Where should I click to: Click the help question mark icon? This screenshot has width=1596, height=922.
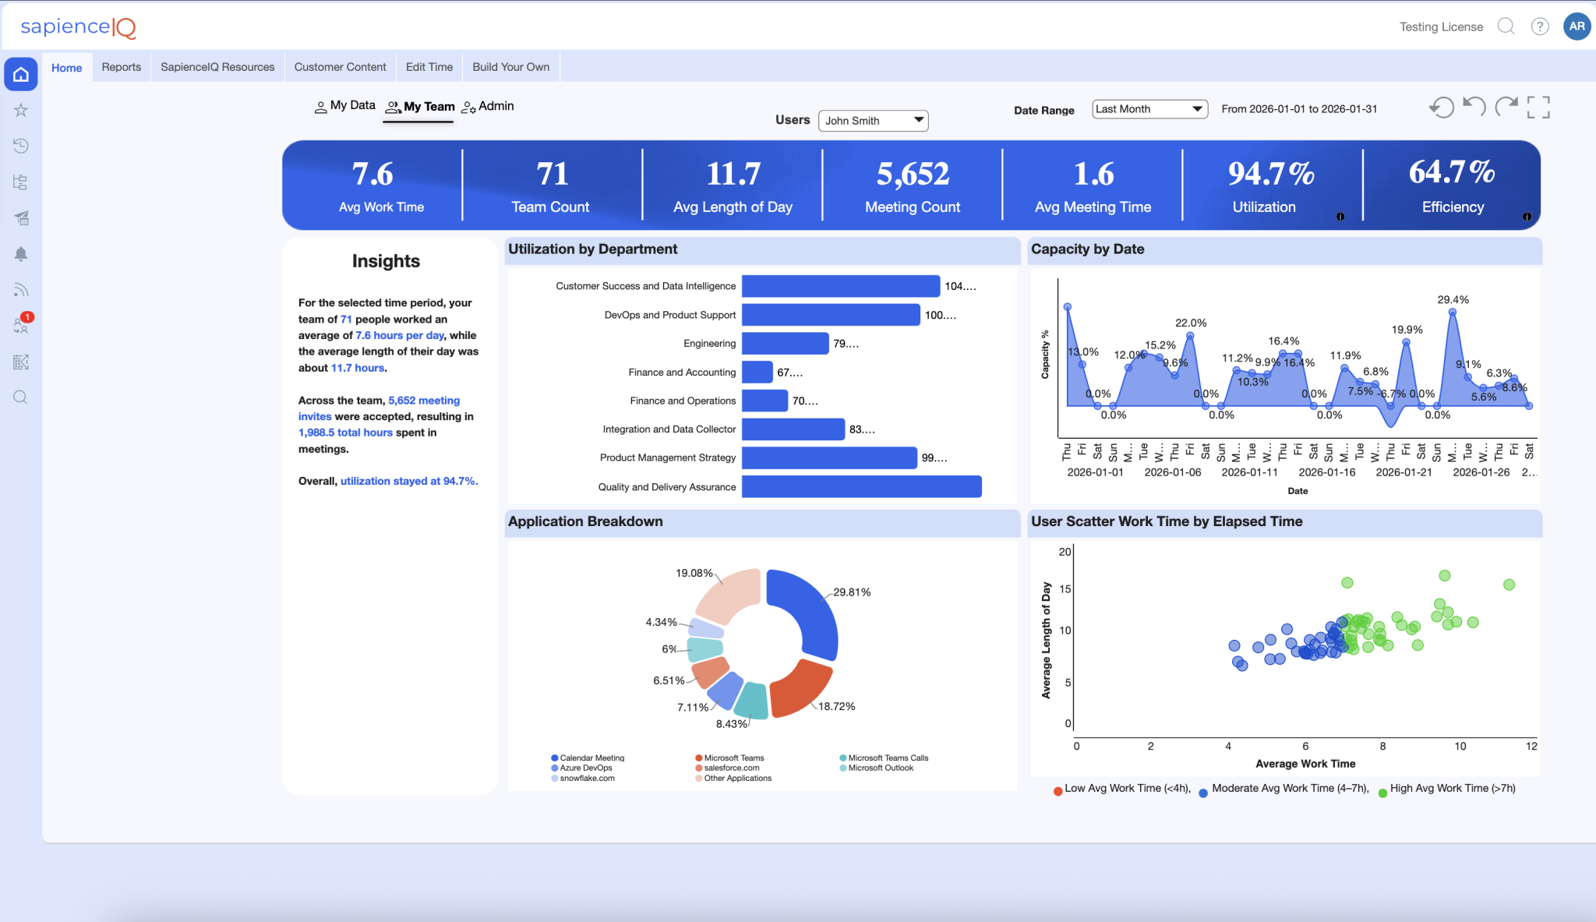click(x=1539, y=26)
